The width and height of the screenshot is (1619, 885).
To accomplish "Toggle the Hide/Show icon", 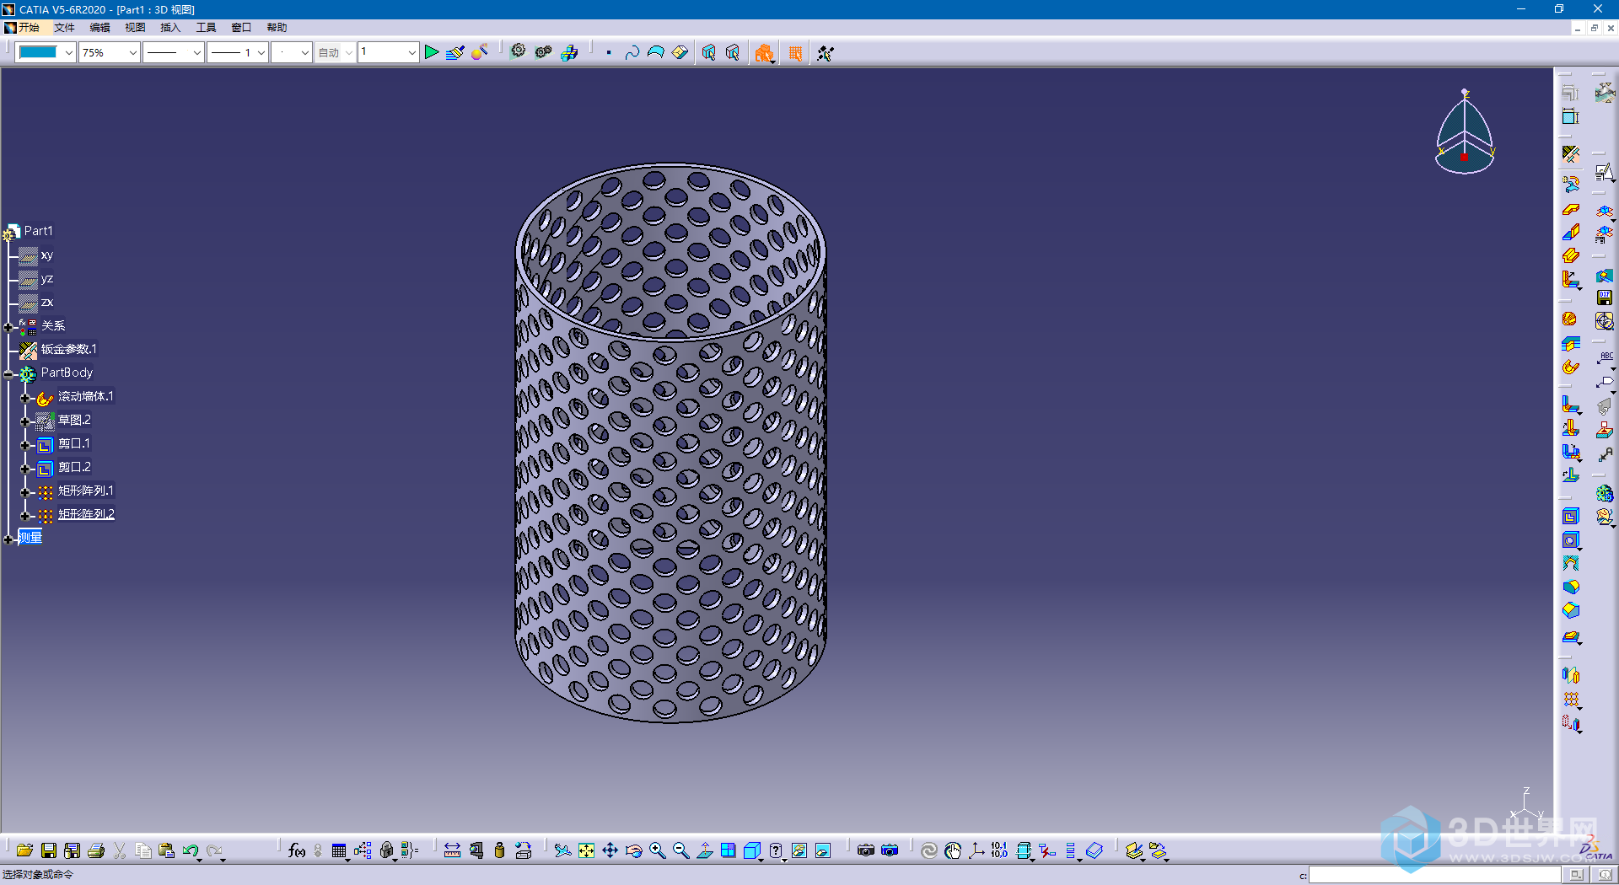I will click(x=799, y=850).
